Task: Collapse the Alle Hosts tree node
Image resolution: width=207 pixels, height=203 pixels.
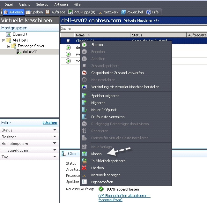Action: pos(4,40)
